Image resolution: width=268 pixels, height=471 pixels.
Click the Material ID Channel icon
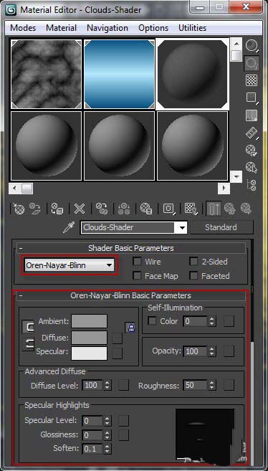tap(169, 209)
